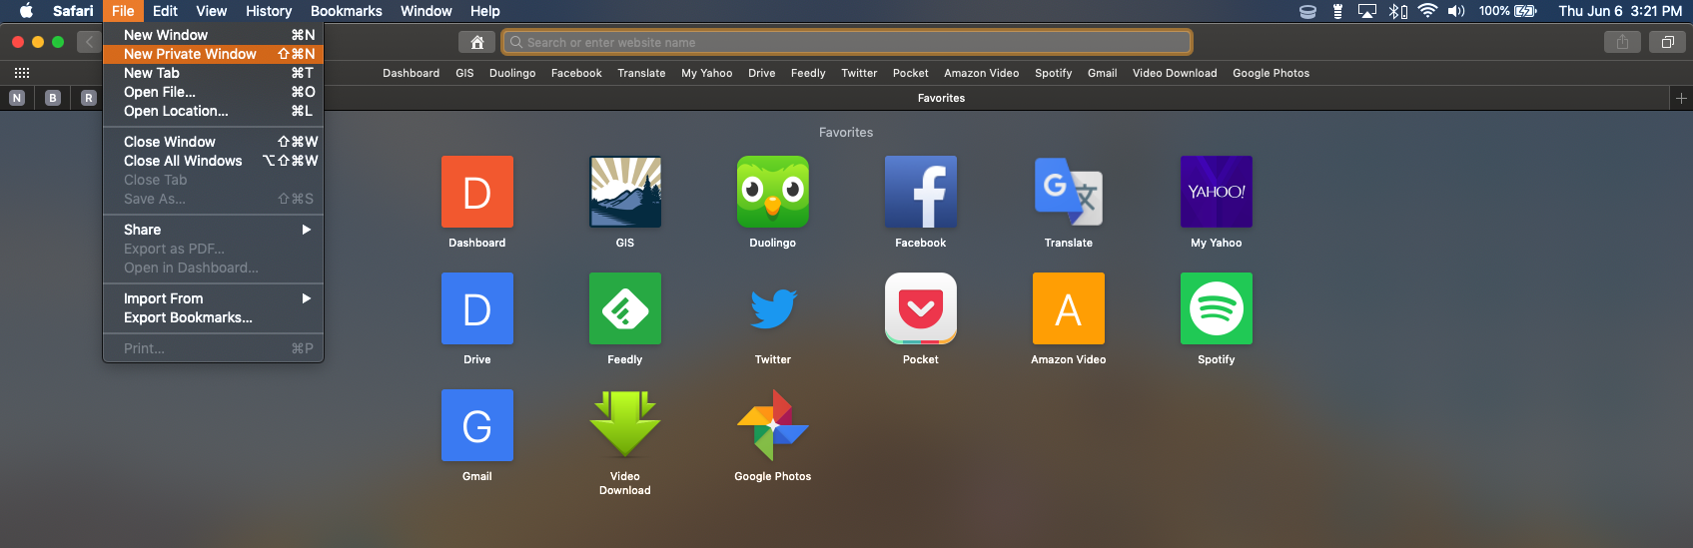This screenshot has width=1693, height=548.
Task: Add a new tab with plus button
Action: pos(1681,98)
